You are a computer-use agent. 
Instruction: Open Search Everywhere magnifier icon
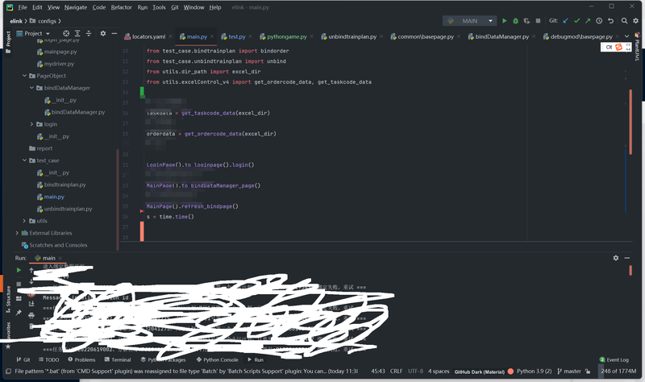pyautogui.click(x=624, y=21)
